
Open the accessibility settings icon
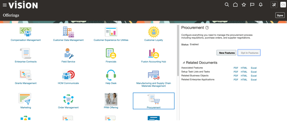pyautogui.click(x=274, y=5)
